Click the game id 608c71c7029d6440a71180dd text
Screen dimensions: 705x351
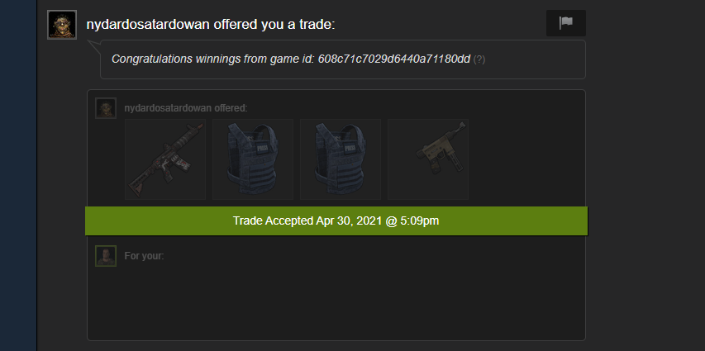(x=394, y=59)
